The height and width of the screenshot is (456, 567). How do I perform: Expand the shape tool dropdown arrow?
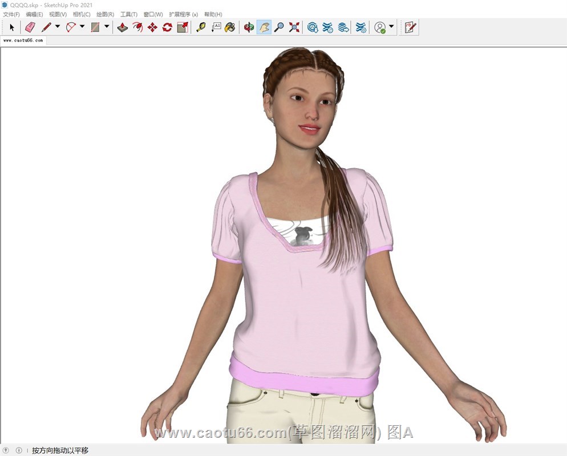coord(107,26)
